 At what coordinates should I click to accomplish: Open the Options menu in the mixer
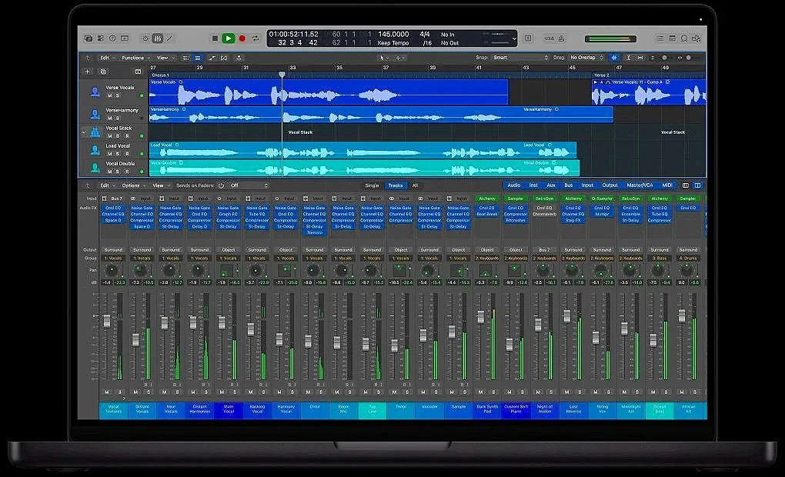click(131, 185)
